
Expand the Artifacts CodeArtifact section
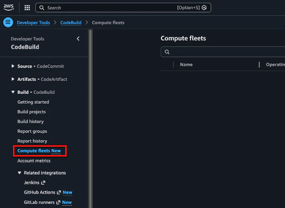coord(13,79)
